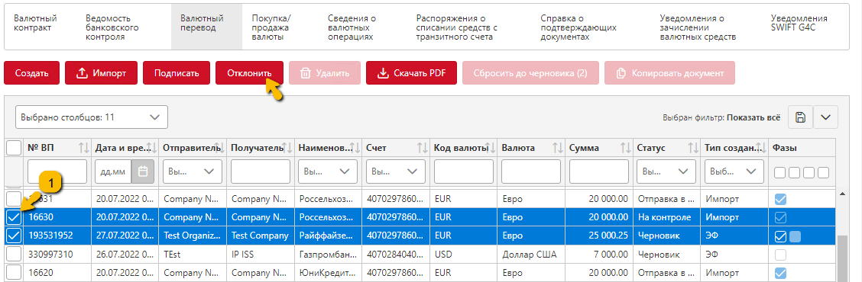
Task: Open the Отправитель filter dropdown
Action: pos(193,171)
